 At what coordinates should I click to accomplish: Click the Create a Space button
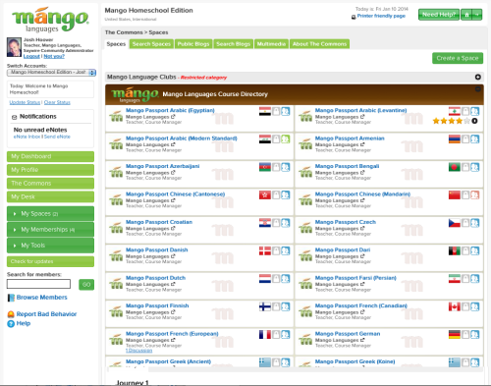458,58
